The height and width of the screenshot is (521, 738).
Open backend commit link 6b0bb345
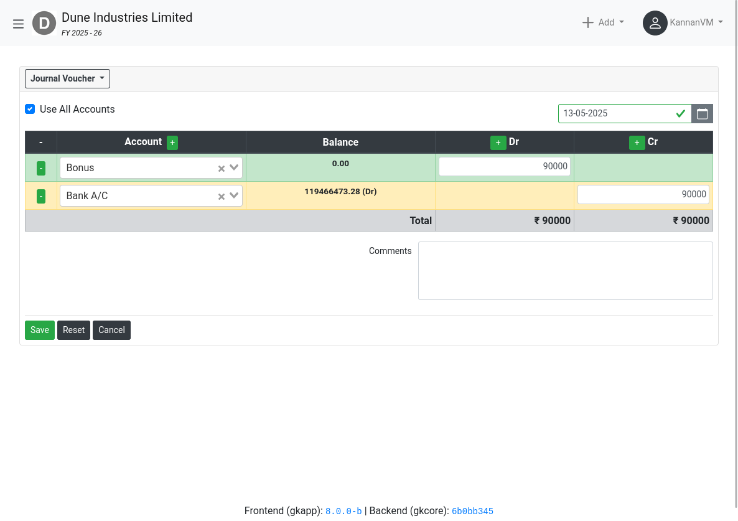click(472, 511)
